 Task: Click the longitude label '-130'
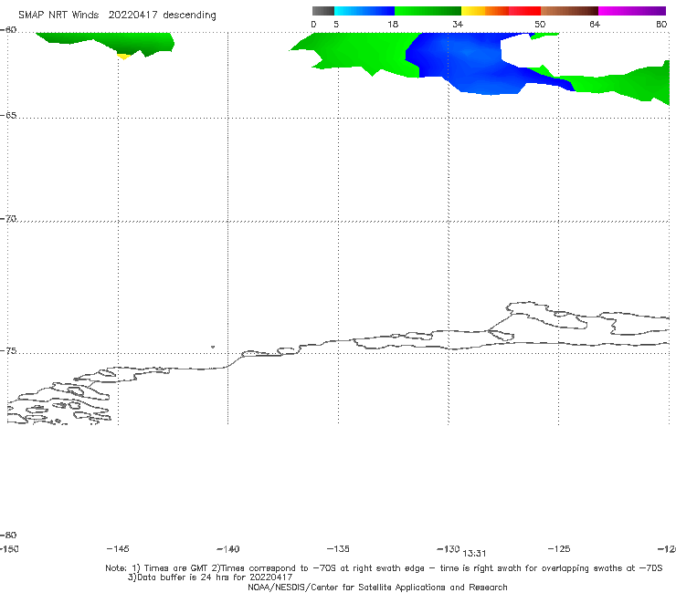[x=449, y=548]
